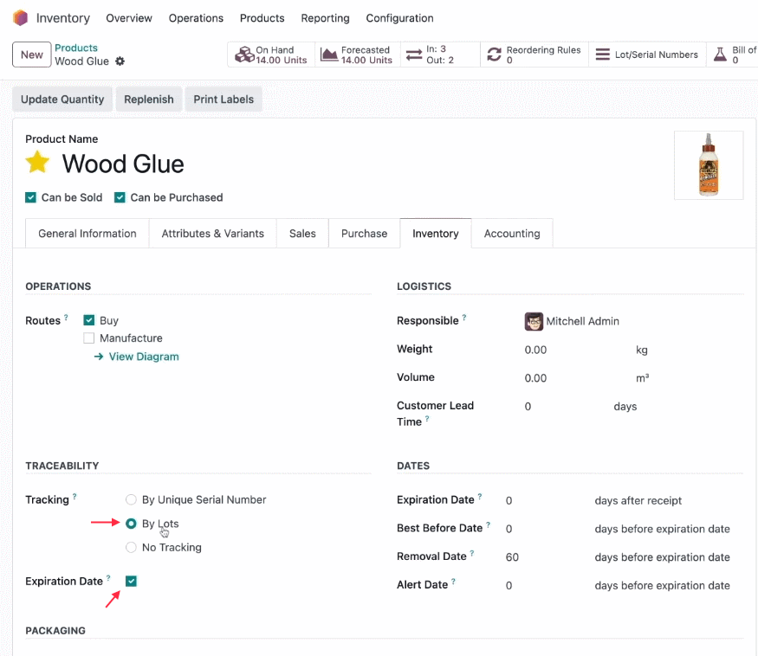This screenshot has width=758, height=656.
Task: Click the In/Out transfer arrows icon
Action: point(414,55)
